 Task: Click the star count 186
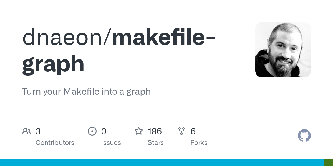[x=155, y=131]
